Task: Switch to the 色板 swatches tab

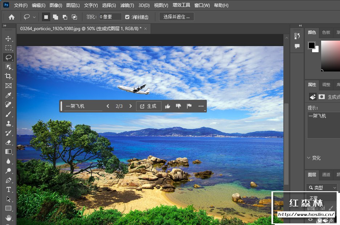Action: (x=326, y=32)
